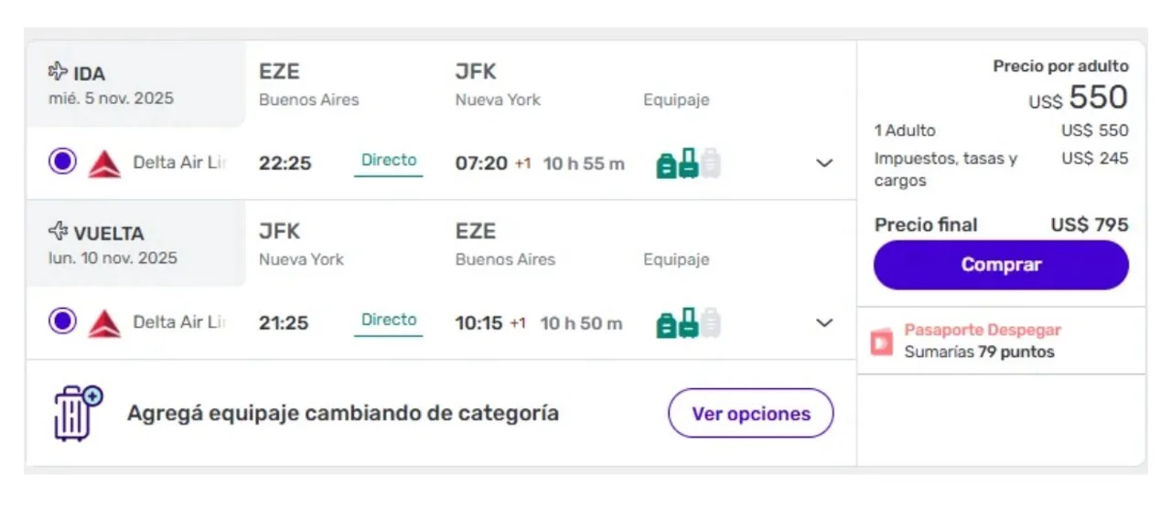Select the VUELTA section header
Viewport: 1171px width, 517px height.
pyautogui.click(x=108, y=233)
